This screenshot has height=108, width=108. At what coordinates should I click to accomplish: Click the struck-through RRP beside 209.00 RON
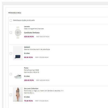(43, 80)
